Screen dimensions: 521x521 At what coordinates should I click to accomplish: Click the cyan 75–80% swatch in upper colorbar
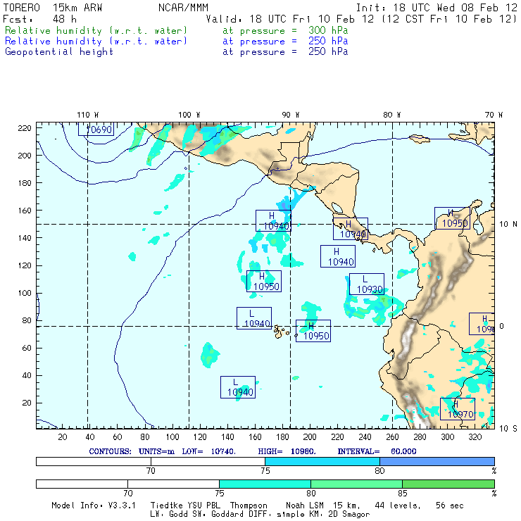322,462
